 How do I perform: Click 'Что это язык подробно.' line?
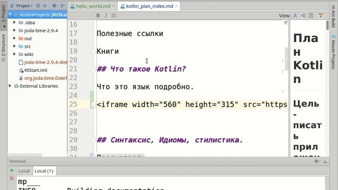point(146,87)
